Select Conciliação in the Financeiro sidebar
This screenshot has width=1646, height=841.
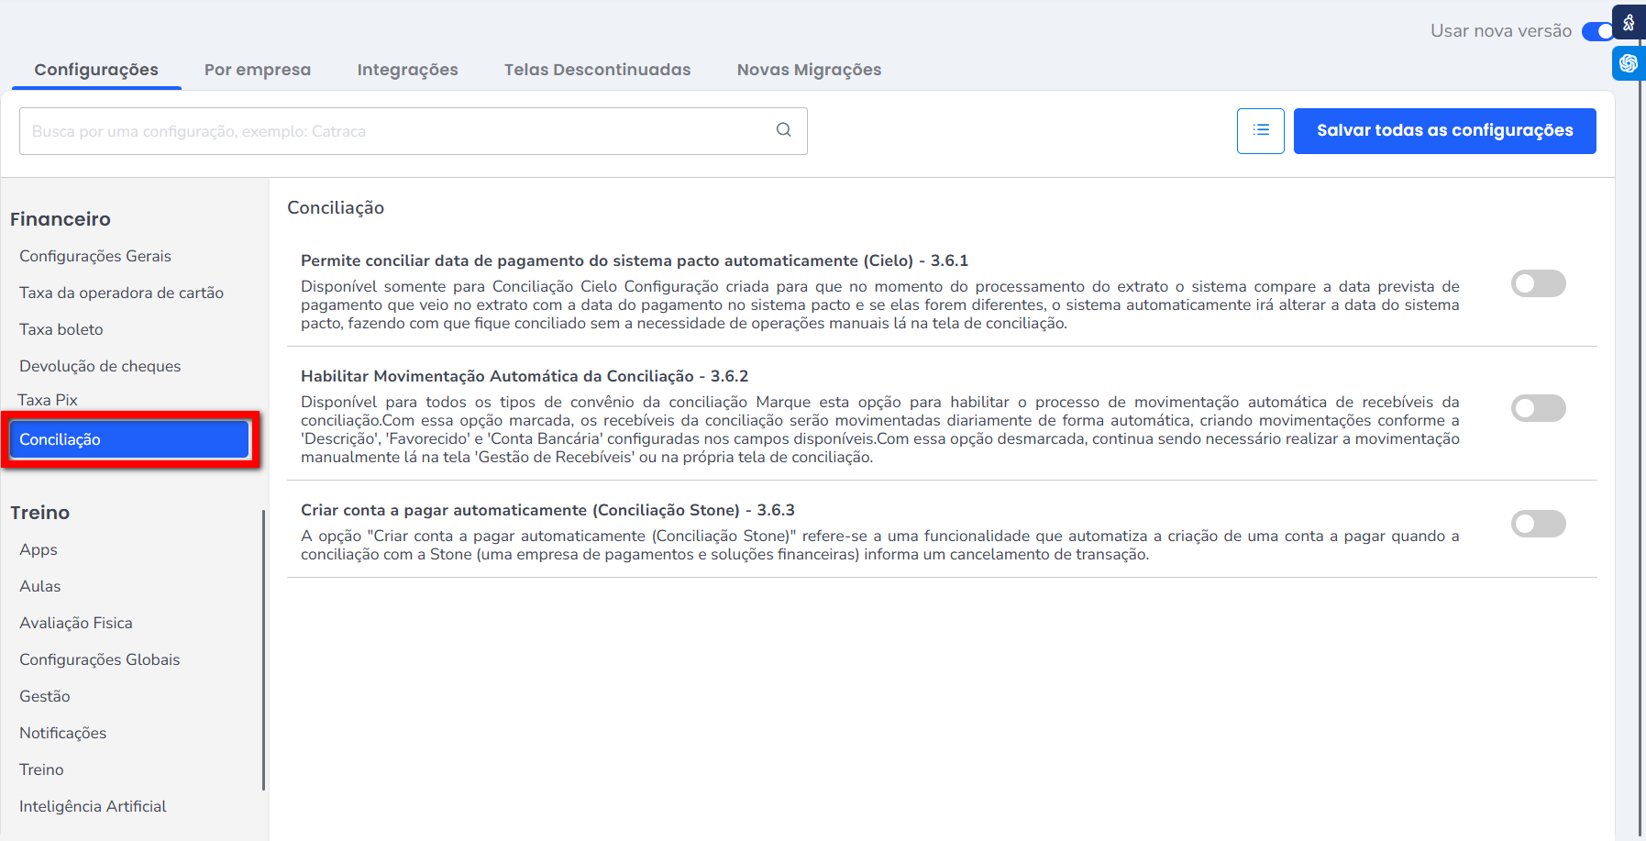pos(129,439)
